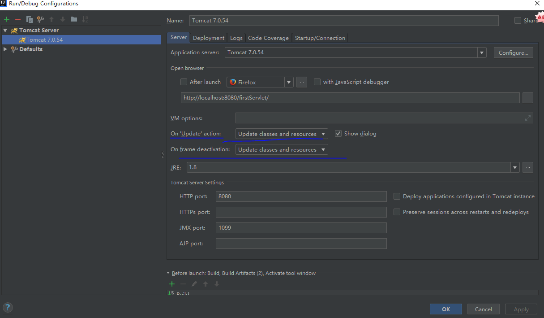Click the 'Open browser' section label

(187, 68)
